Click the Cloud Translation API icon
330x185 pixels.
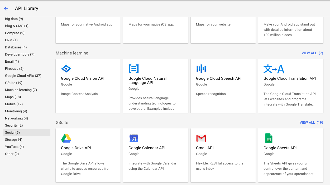[x=274, y=69]
